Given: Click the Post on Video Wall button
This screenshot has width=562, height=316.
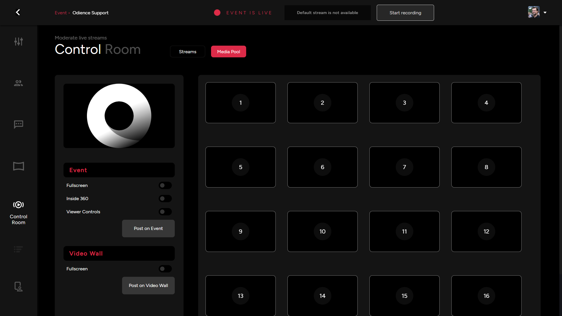Looking at the screenshot, I should click(x=148, y=286).
